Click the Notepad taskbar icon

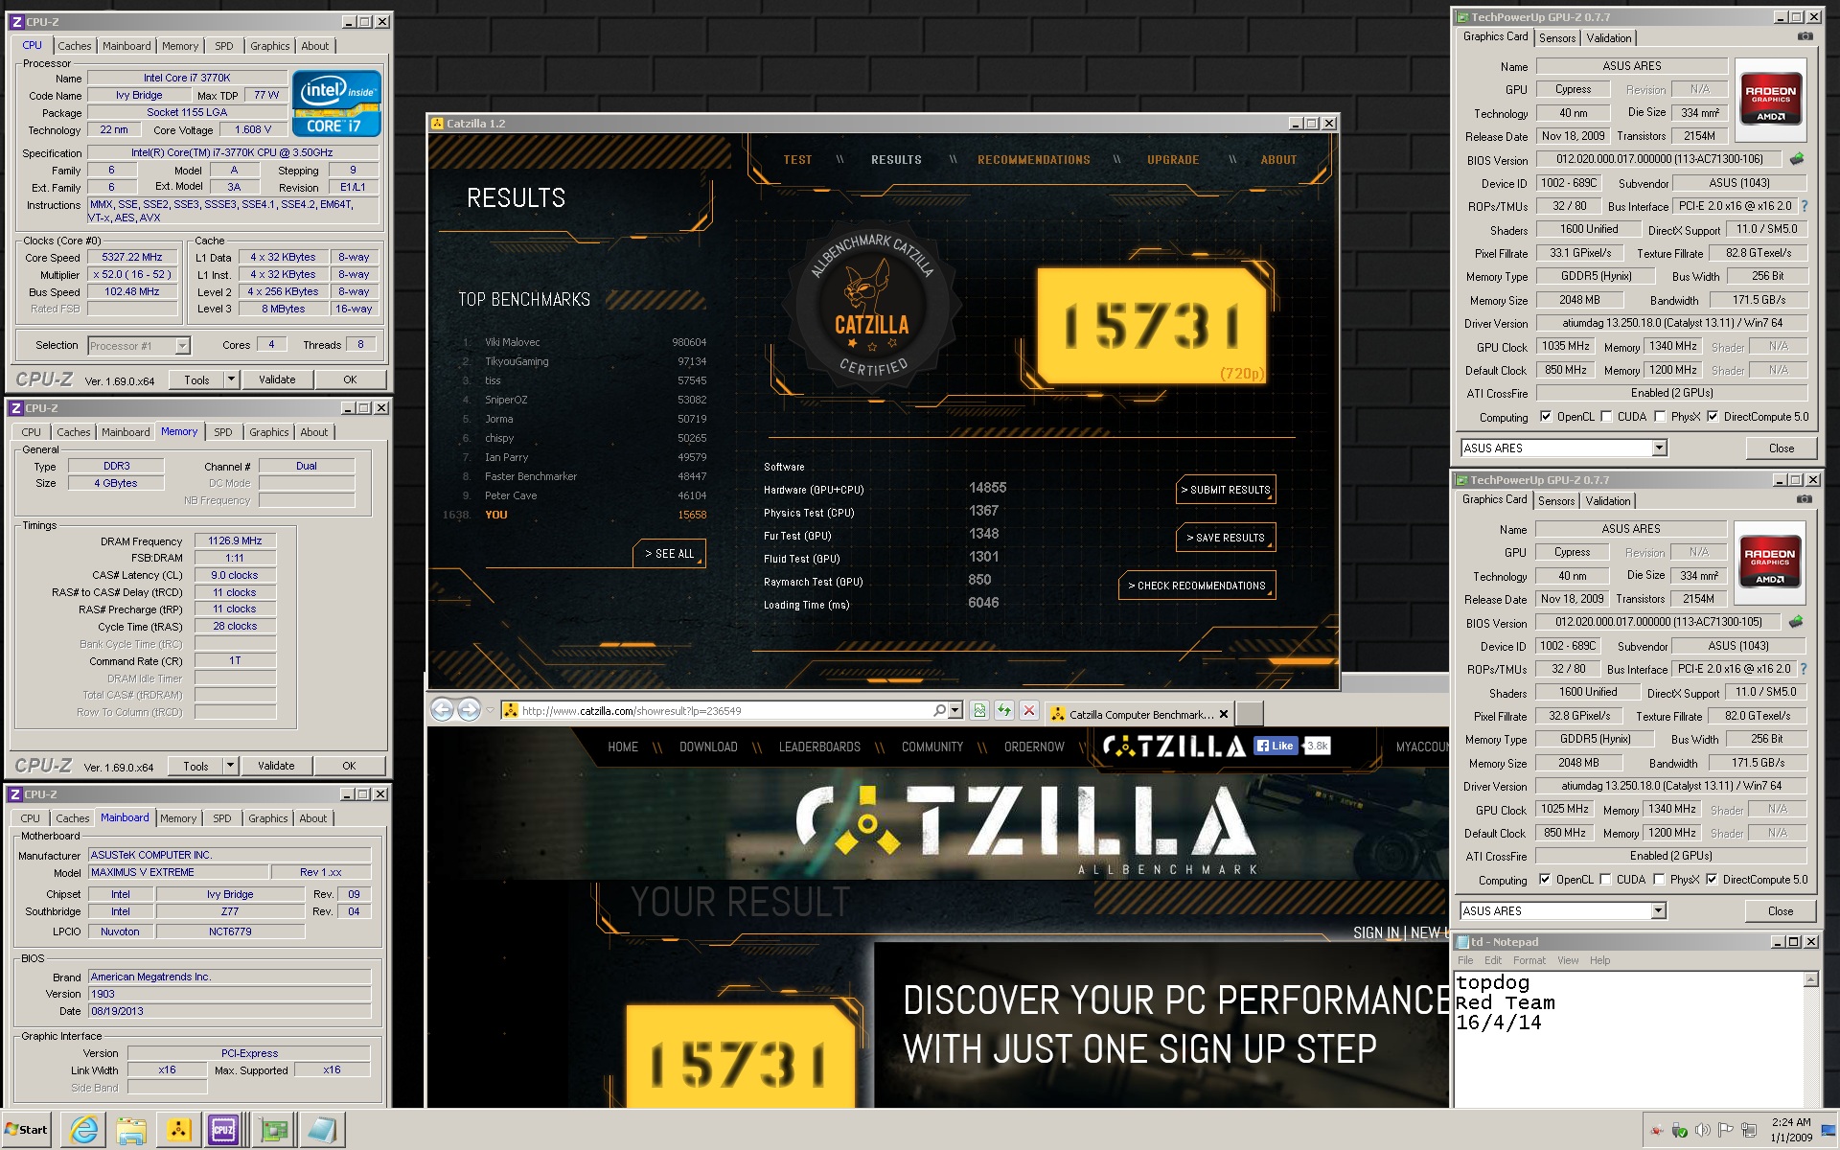321,1130
